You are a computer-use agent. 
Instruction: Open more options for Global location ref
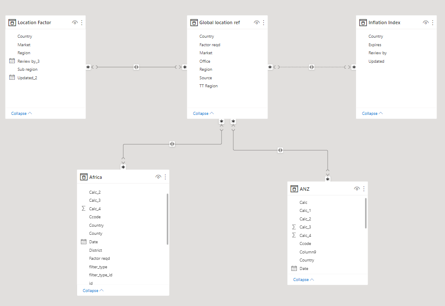point(264,22)
